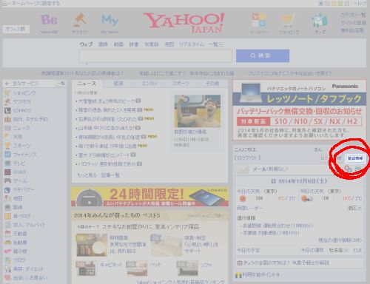Viewport: 370px width, 284px height.
Task: Switch to the スポーツ news tab
Action: click(x=181, y=84)
